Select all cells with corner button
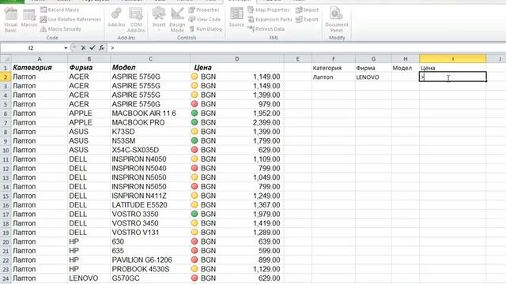Screen dimensions: 506x284 pyautogui.click(x=6, y=59)
